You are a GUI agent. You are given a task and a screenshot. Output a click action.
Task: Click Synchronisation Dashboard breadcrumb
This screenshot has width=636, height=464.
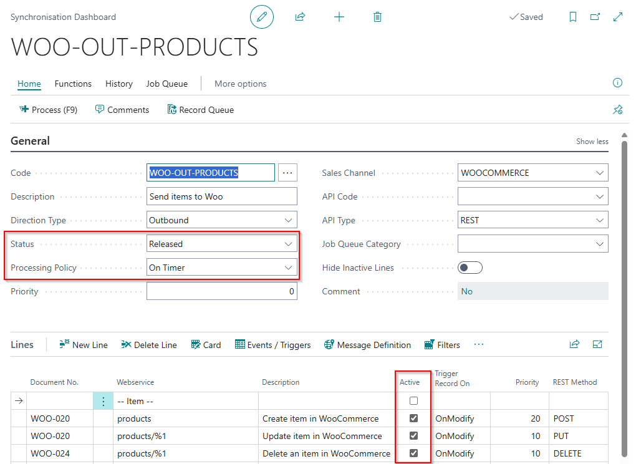[x=63, y=17]
